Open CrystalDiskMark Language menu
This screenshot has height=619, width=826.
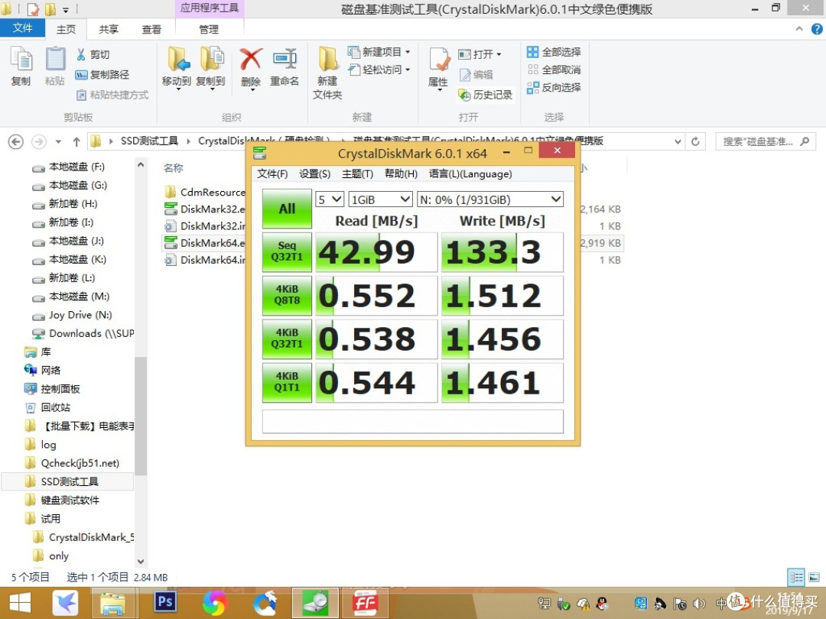(x=470, y=174)
